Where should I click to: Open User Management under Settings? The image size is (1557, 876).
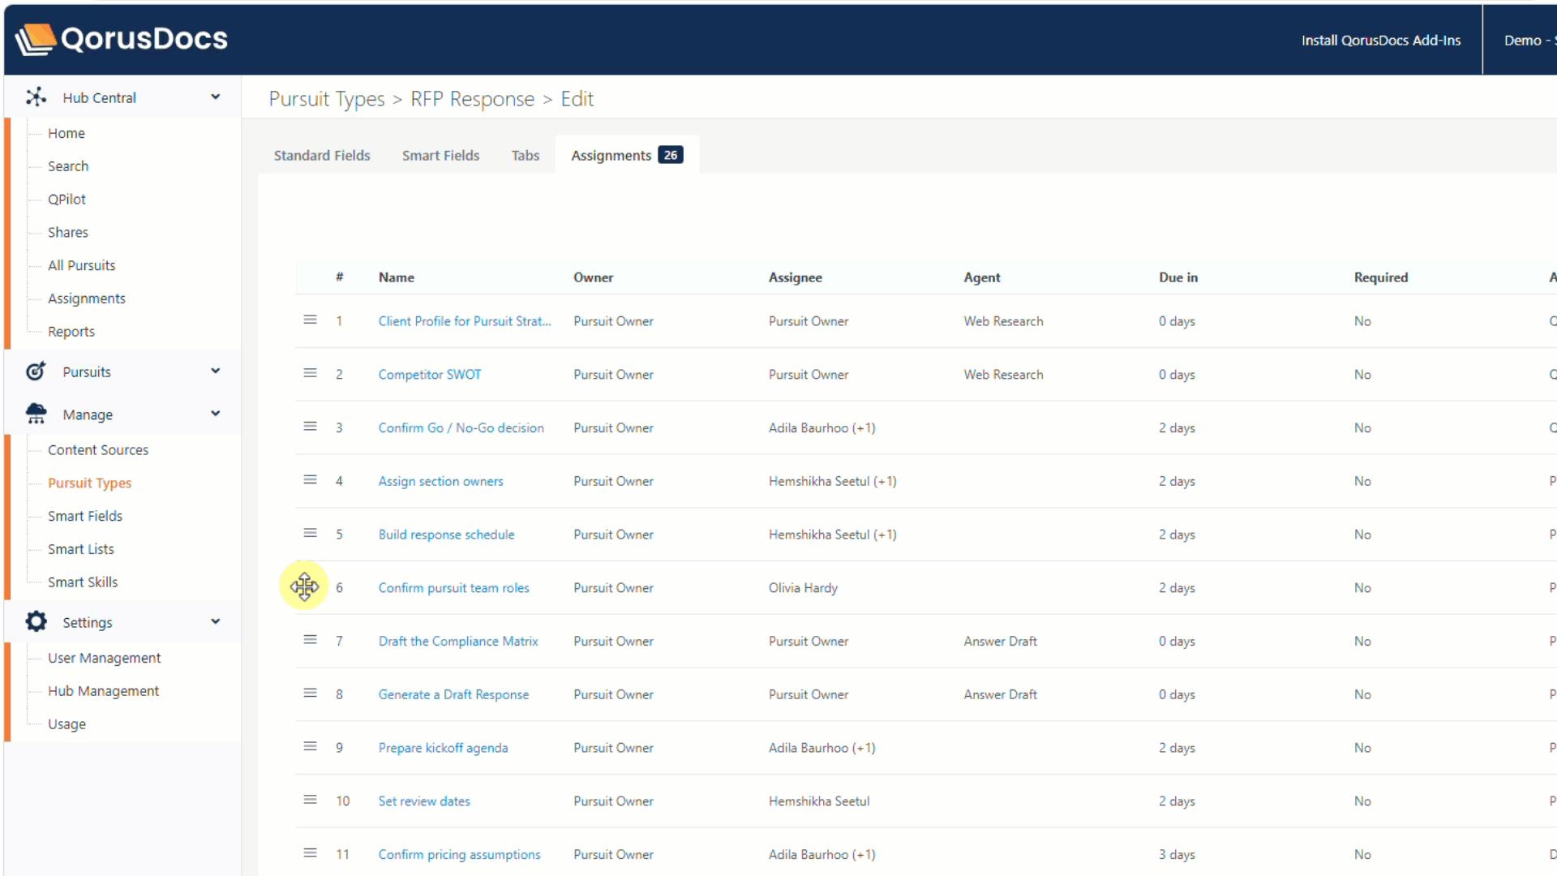pos(105,658)
